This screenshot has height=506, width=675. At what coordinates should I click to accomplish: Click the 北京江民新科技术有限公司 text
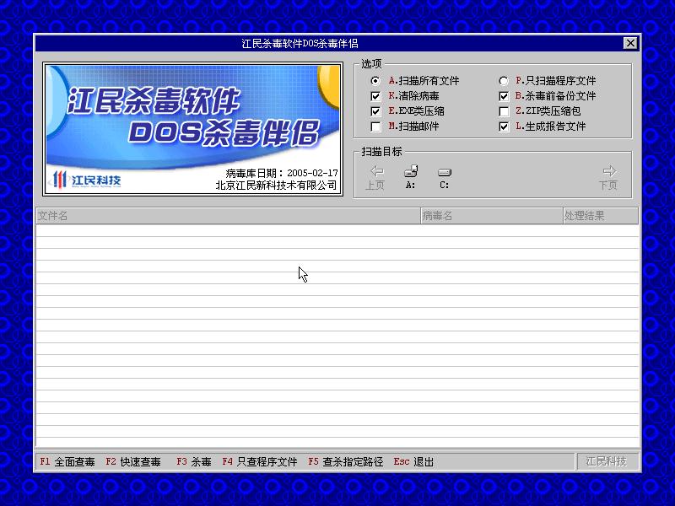click(x=277, y=185)
